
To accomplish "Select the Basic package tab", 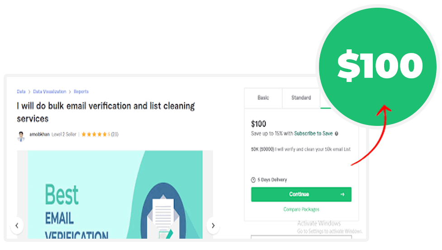I will 263,98.
